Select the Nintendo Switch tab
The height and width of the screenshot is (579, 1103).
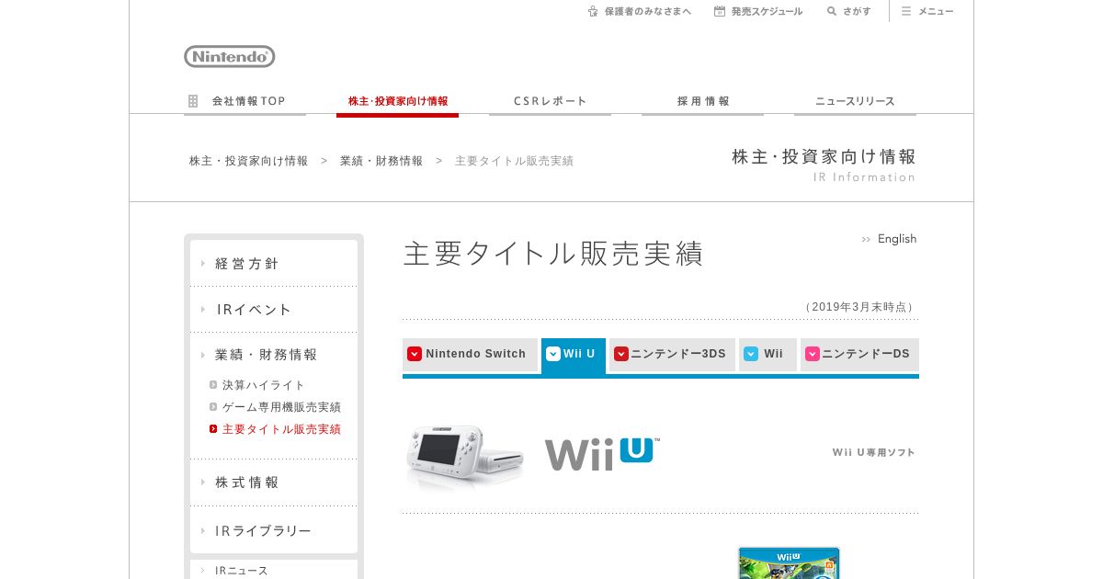click(x=470, y=354)
